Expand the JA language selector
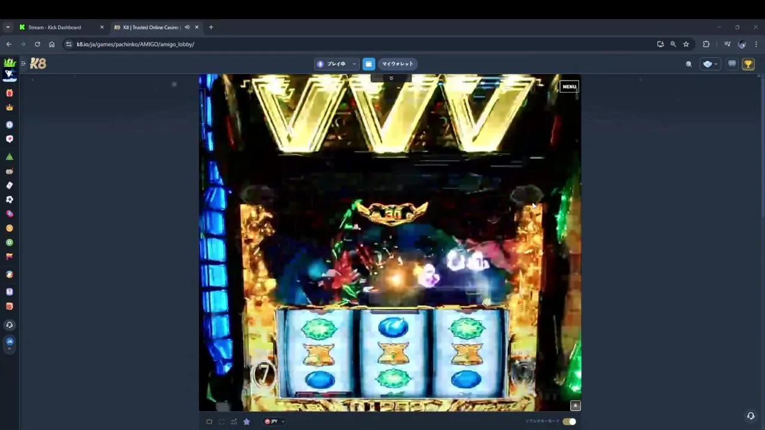Screen dimensions: 765x430 pyautogui.click(x=9, y=343)
